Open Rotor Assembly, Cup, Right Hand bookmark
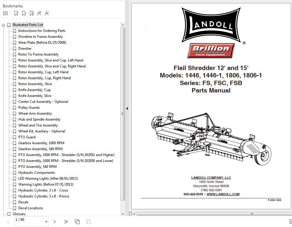 [44, 78]
